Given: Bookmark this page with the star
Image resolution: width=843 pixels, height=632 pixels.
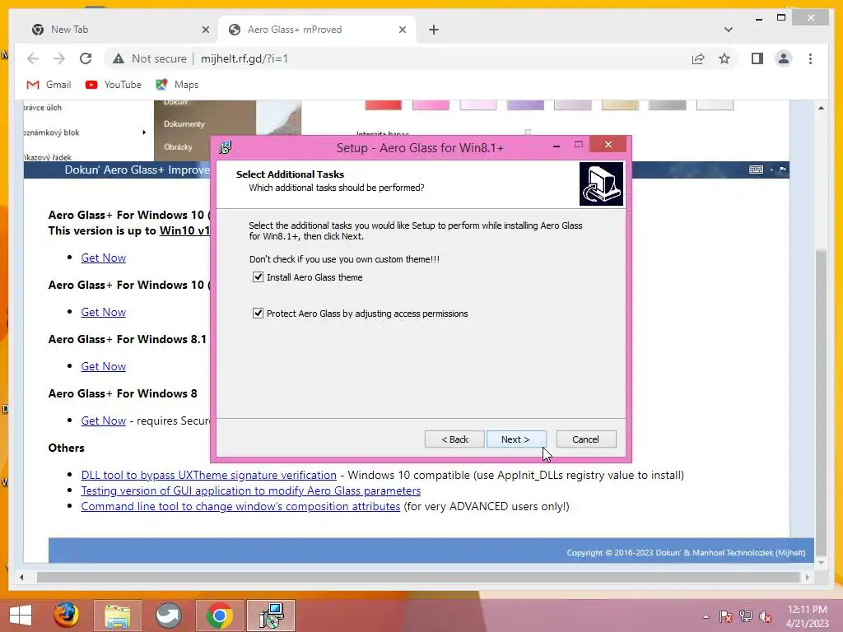Looking at the screenshot, I should pyautogui.click(x=724, y=58).
